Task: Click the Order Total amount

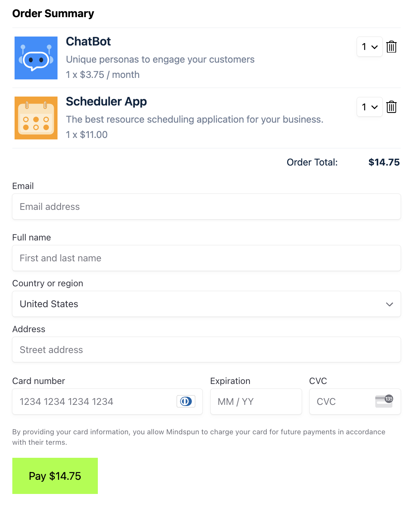Action: (x=384, y=162)
